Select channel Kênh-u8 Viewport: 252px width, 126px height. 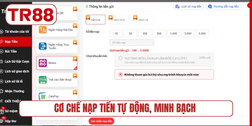click(143, 20)
